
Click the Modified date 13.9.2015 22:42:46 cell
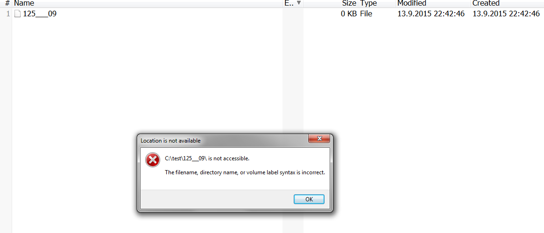point(431,14)
